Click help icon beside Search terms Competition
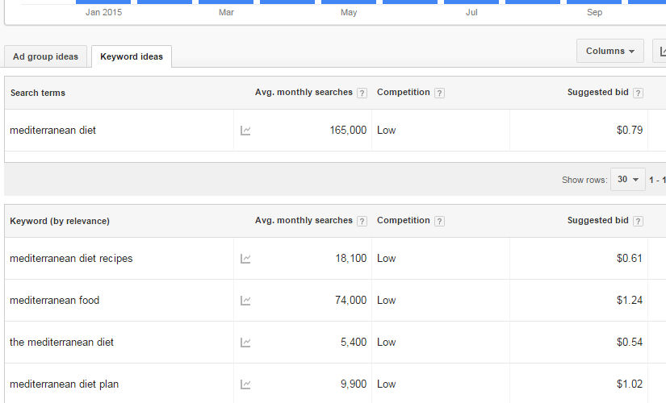 click(440, 93)
